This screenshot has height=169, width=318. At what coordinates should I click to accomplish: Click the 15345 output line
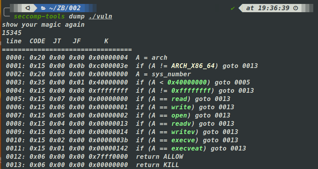pos(12,33)
